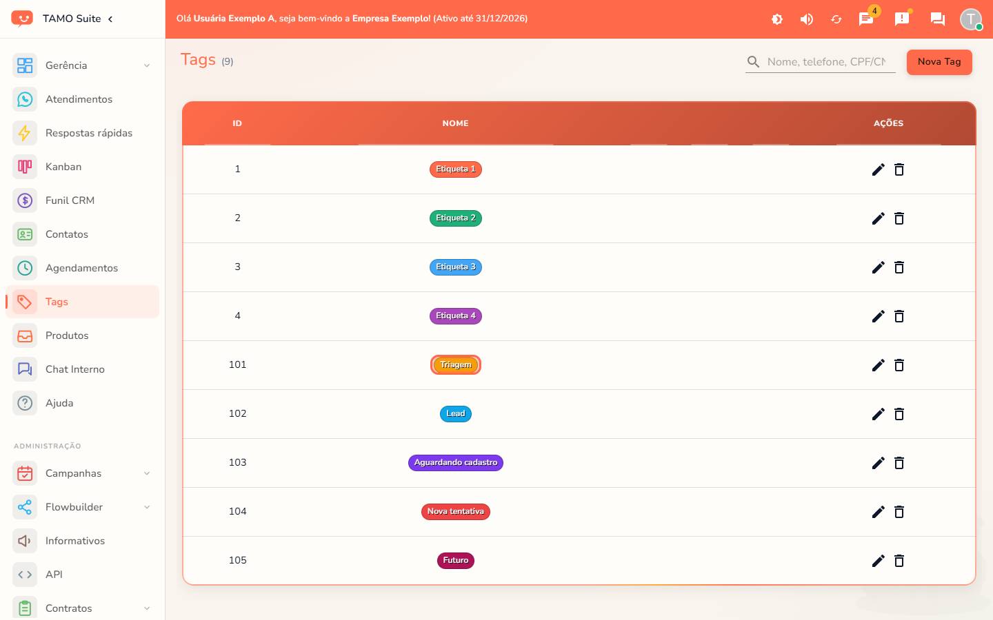993x620 pixels.
Task: Open the Ajuda help page
Action: pyautogui.click(x=82, y=403)
